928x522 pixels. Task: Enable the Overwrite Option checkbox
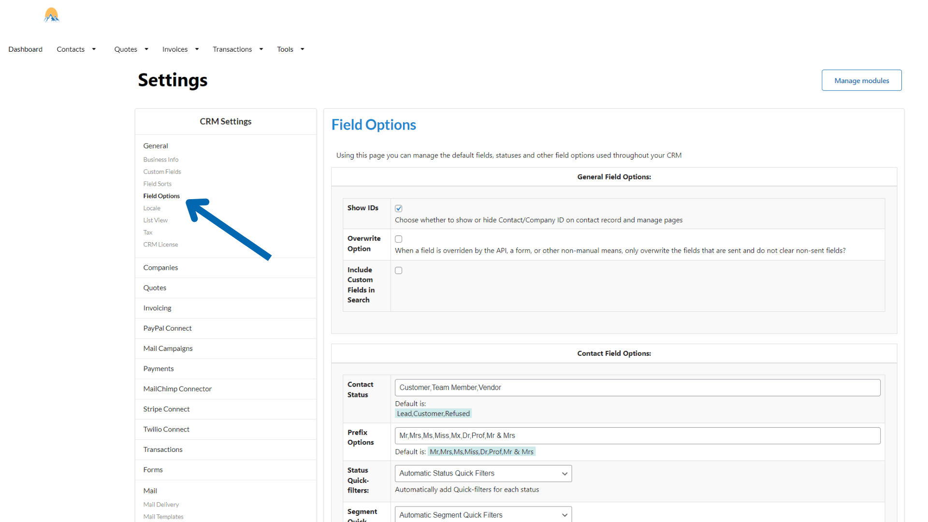399,239
